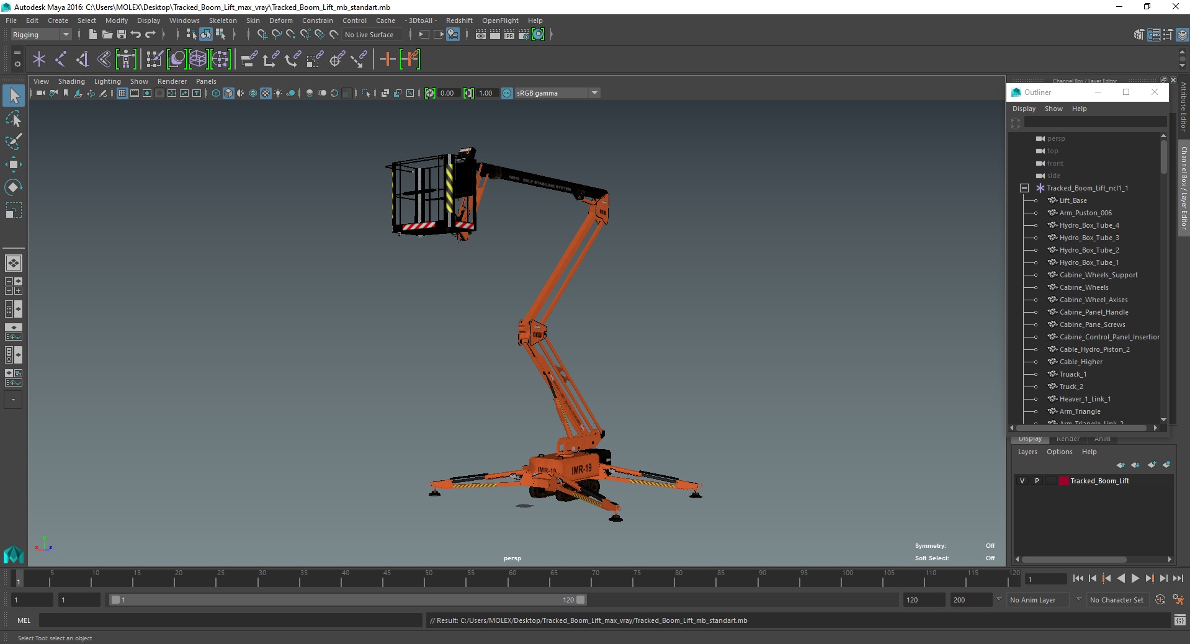Screen dimensions: 1190x644
Task: Activate the Move tool
Action: 14,164
